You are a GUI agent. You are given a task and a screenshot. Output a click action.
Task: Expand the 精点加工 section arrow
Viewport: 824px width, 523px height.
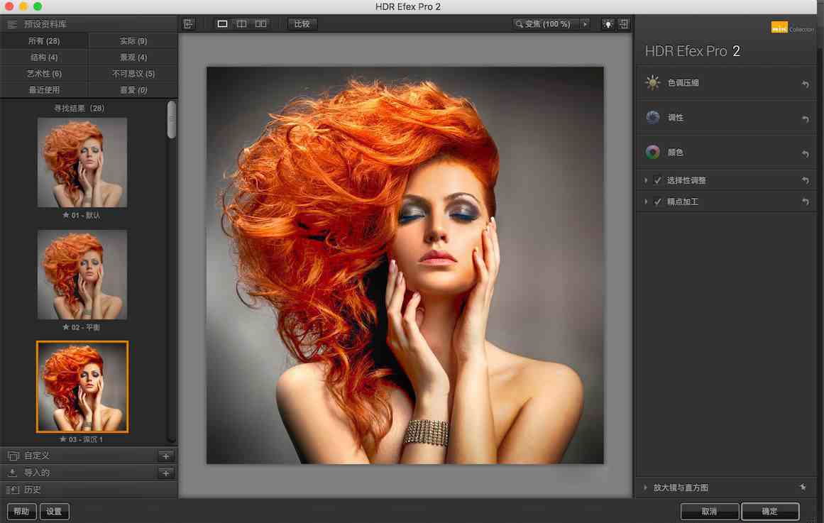(646, 202)
